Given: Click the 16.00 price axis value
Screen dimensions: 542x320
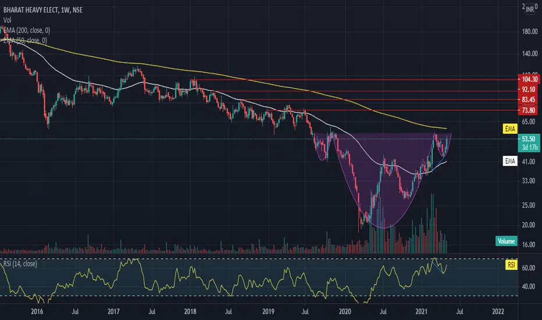Looking at the screenshot, I should pos(529,245).
